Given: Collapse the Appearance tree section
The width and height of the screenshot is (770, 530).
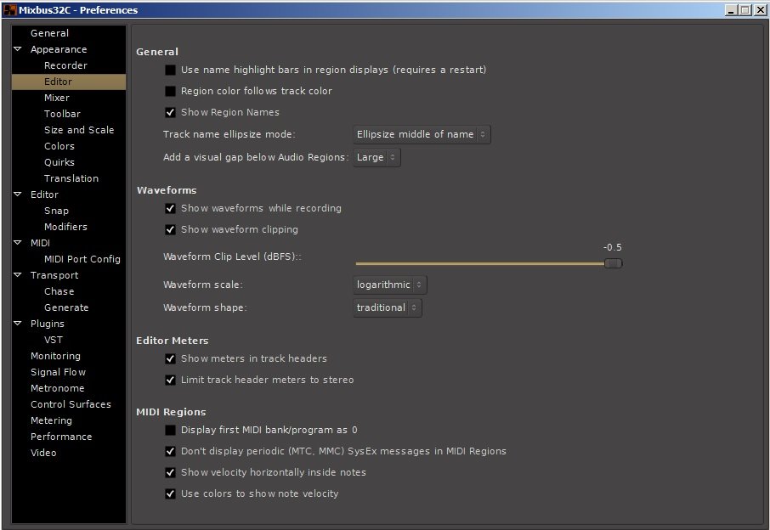Looking at the screenshot, I should pos(18,49).
